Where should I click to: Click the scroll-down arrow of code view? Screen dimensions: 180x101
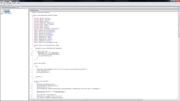click(178, 98)
